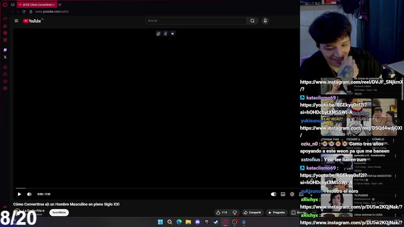Open Discord from the taskbar

198,222
